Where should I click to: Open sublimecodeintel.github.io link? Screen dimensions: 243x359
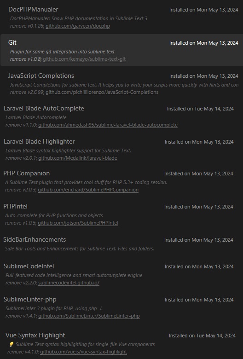(69, 283)
